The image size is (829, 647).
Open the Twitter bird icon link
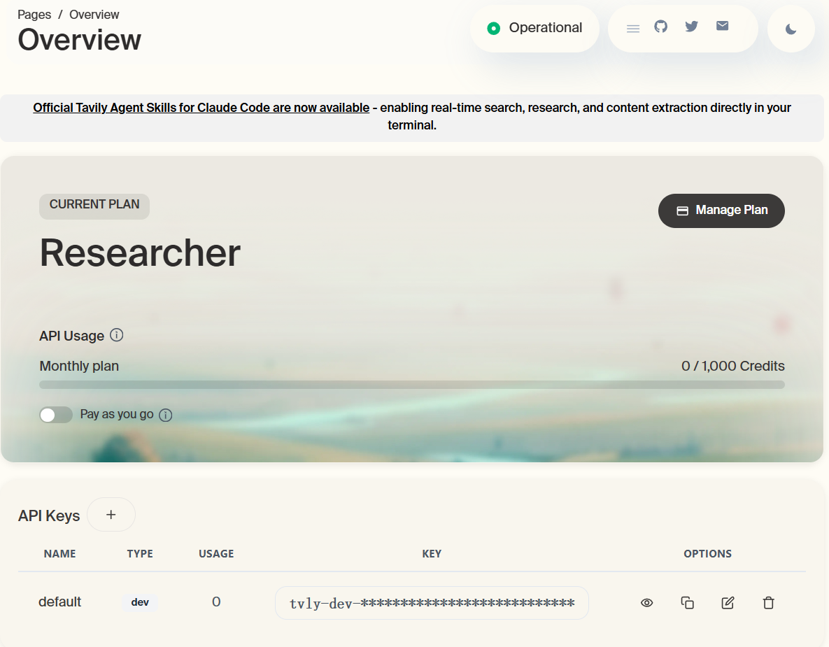point(692,27)
